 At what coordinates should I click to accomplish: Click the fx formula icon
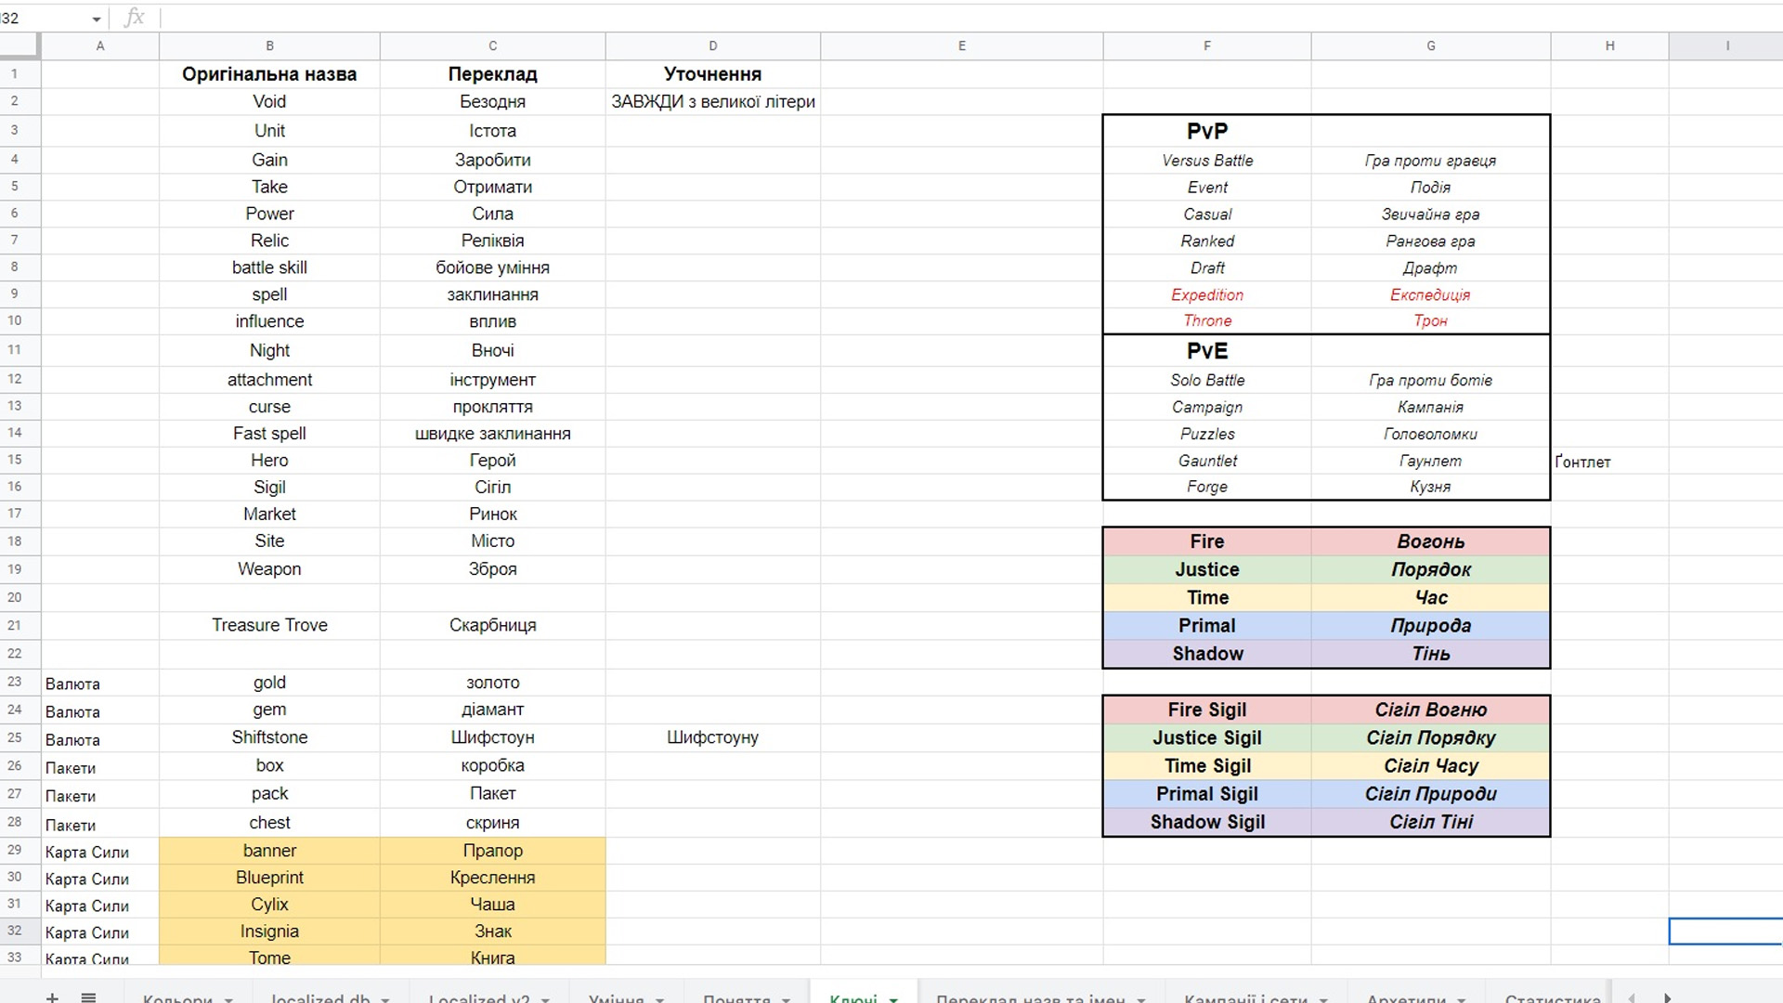coord(134,18)
